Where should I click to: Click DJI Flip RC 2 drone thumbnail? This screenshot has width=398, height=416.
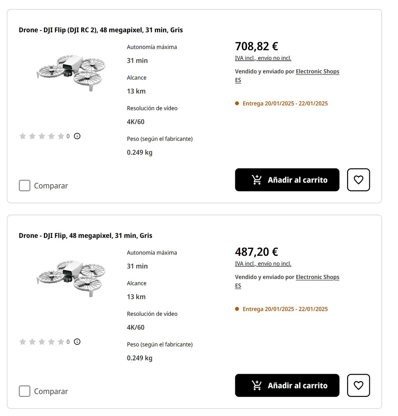71,72
